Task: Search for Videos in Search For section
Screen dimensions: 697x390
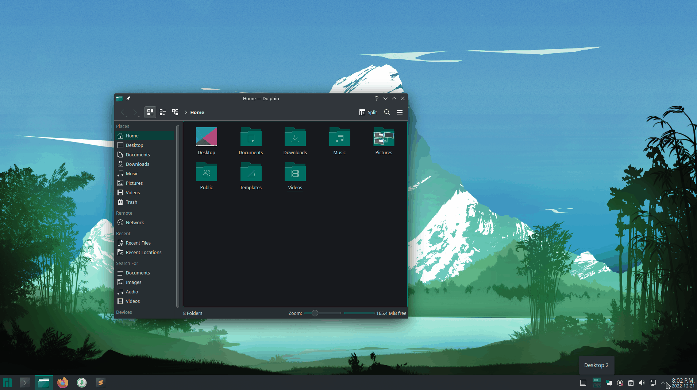Action: pos(145,301)
